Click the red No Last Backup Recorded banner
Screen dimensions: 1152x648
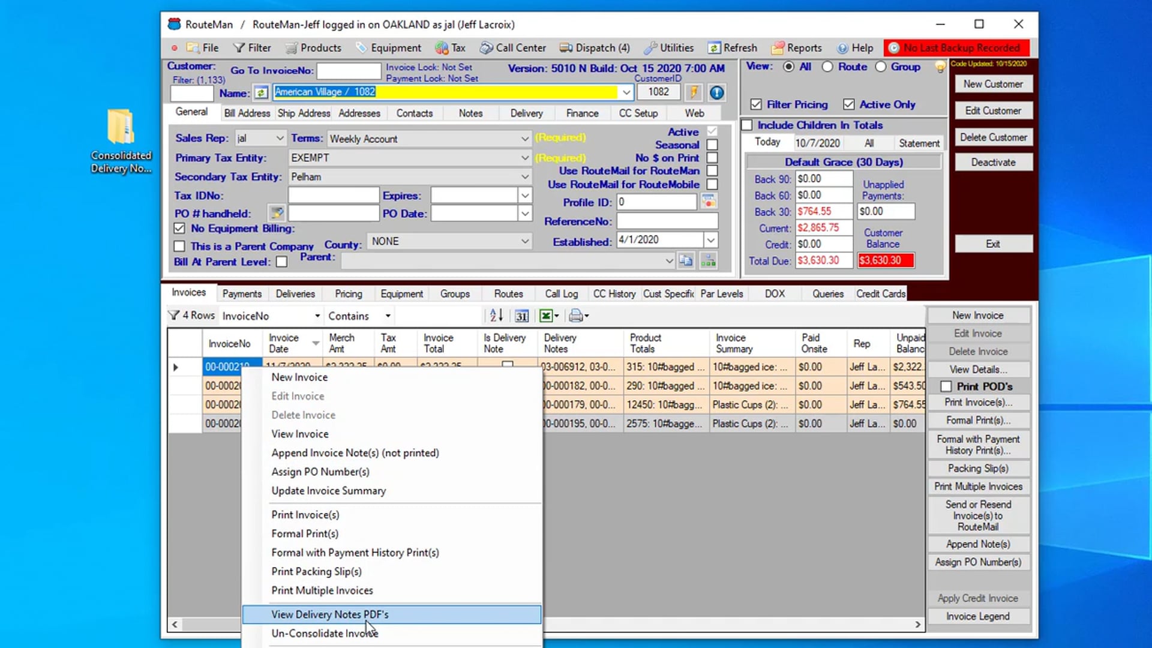[x=956, y=48]
